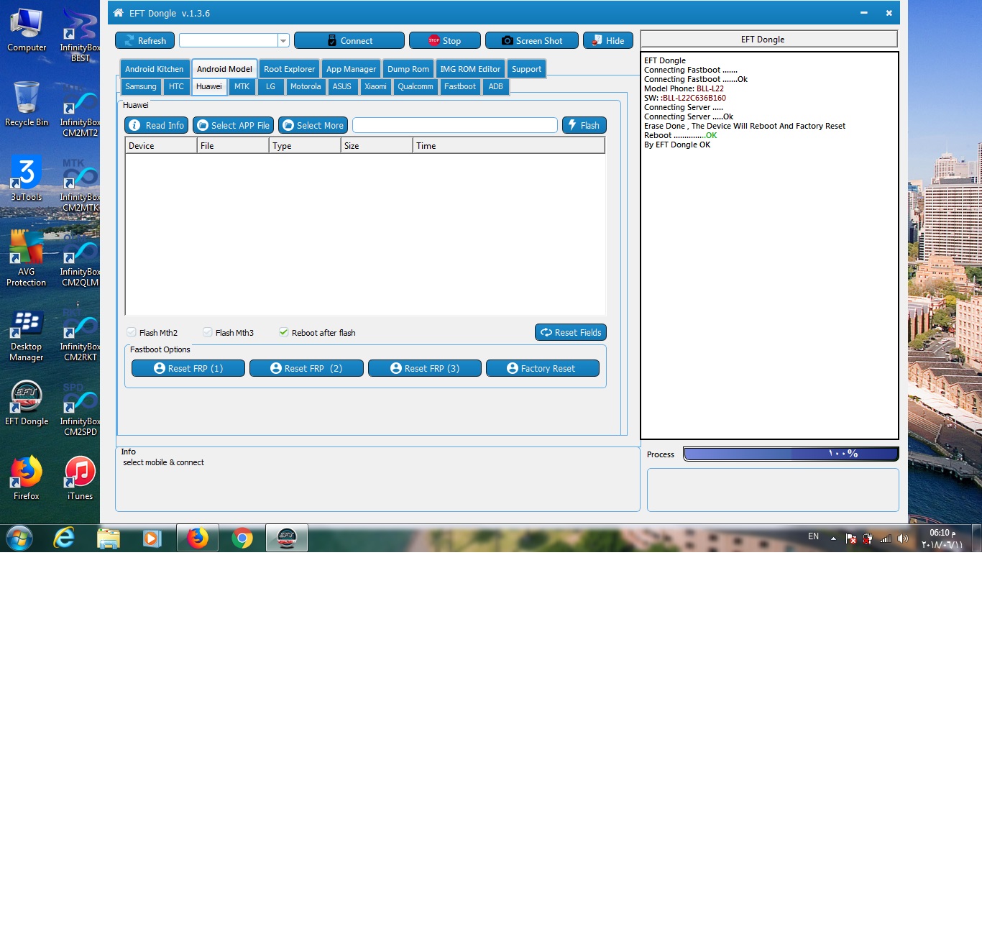Select ASUS brand tab
The image size is (982, 939).
pyautogui.click(x=341, y=86)
